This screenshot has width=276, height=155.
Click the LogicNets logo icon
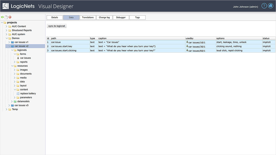tap(5, 6)
